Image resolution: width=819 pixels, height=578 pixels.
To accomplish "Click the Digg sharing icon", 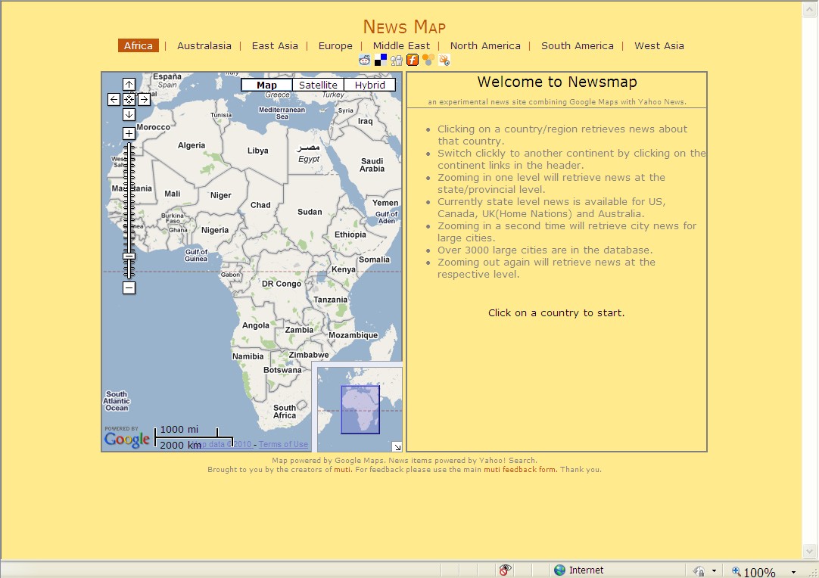I will (396, 60).
